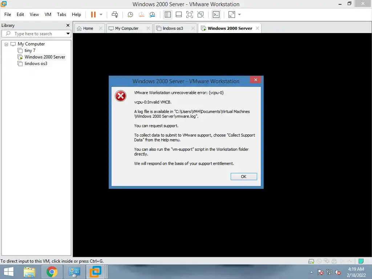The image size is (372, 279).
Task: Close the lindows os3 tab
Action: pos(193,28)
